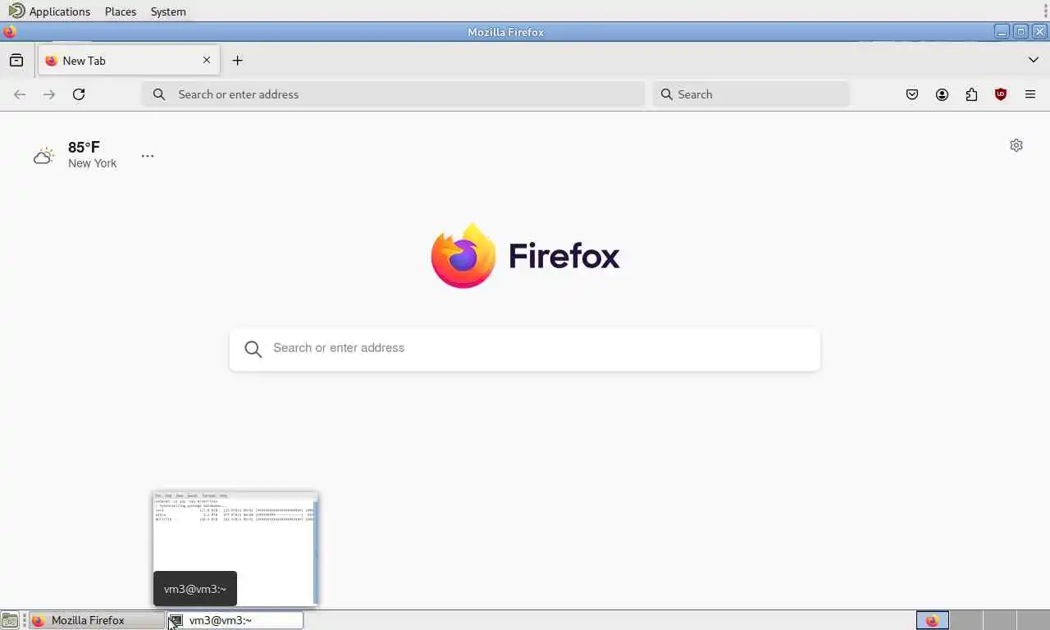
Task: Open the Extensions puzzle icon
Action: click(971, 94)
